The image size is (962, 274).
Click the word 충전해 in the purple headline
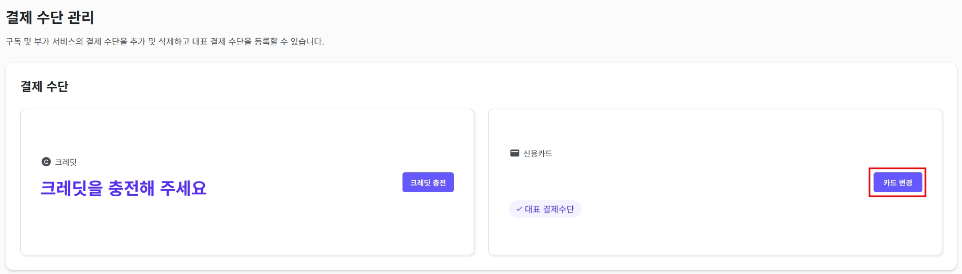pyautogui.click(x=131, y=188)
